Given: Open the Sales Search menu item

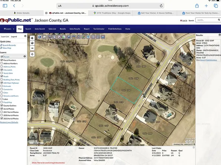Looking at the screenshot, I should click(40, 29).
